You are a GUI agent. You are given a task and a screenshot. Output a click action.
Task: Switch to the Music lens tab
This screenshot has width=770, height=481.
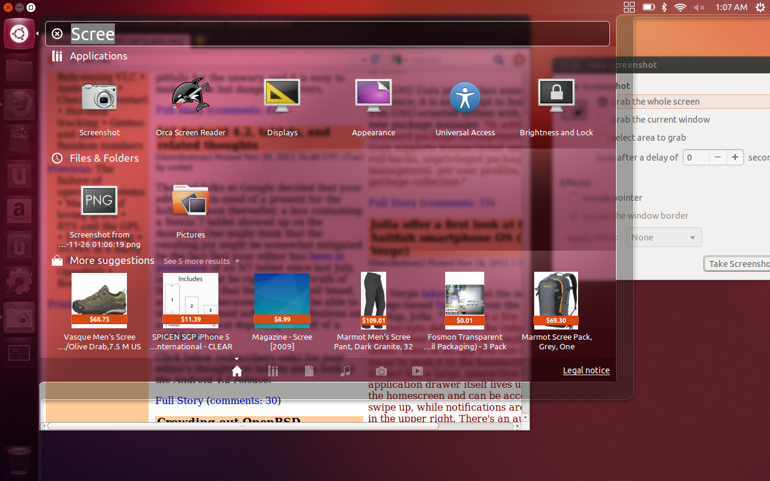345,371
